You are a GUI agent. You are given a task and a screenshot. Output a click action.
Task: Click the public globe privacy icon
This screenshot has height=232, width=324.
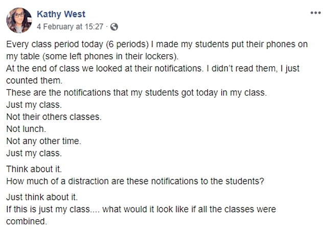(114, 26)
